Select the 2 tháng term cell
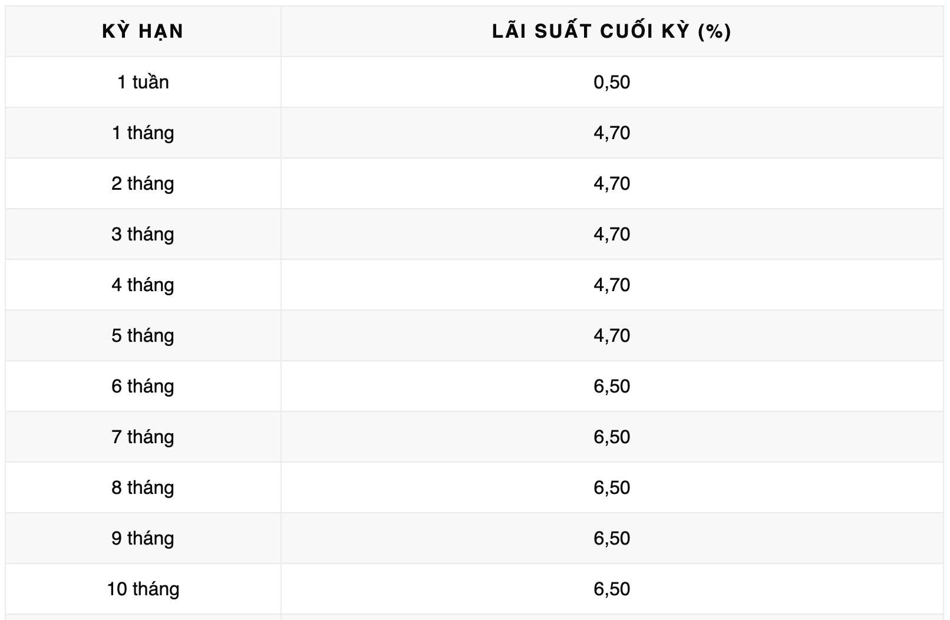 [143, 183]
